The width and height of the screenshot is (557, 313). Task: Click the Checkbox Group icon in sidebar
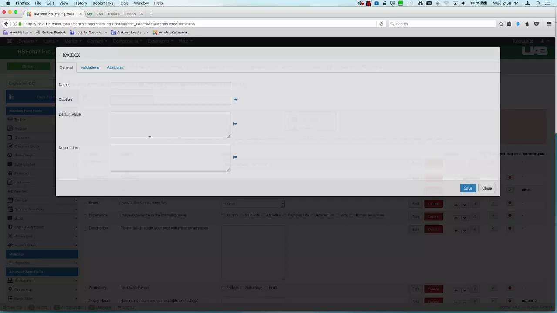(x=10, y=146)
